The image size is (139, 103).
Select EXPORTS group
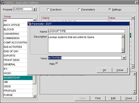click(x=15, y=56)
